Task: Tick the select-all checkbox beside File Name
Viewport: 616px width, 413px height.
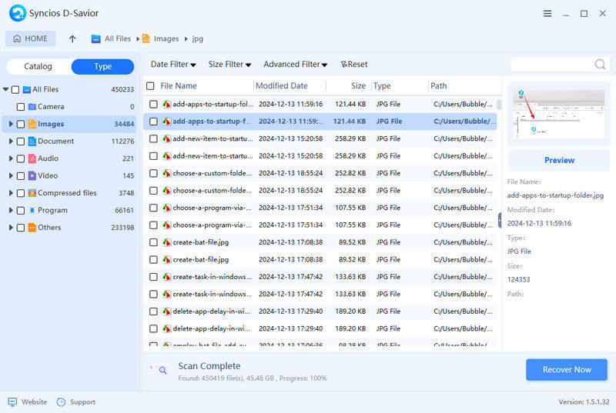Action: 150,86
